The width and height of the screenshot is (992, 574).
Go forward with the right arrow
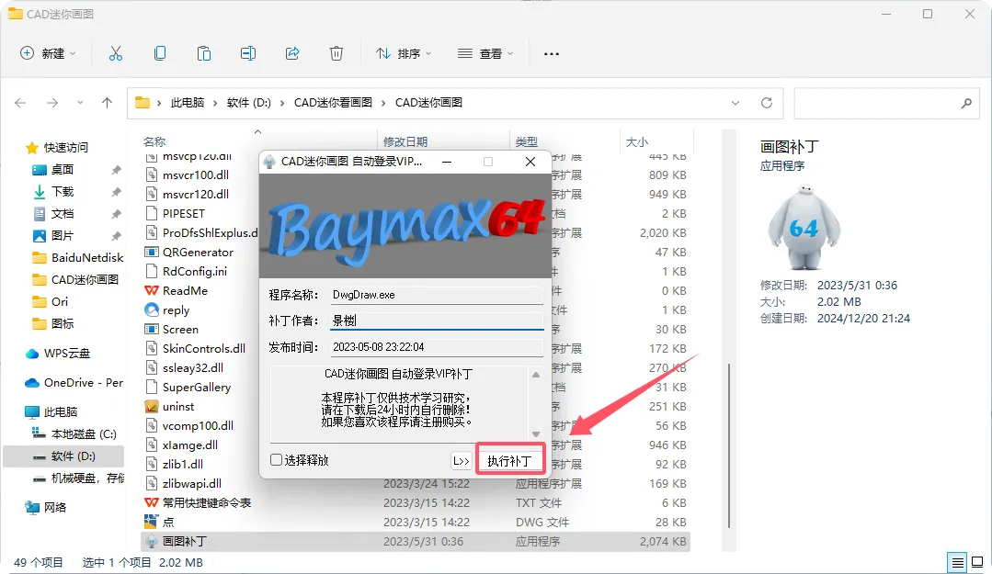[52, 103]
